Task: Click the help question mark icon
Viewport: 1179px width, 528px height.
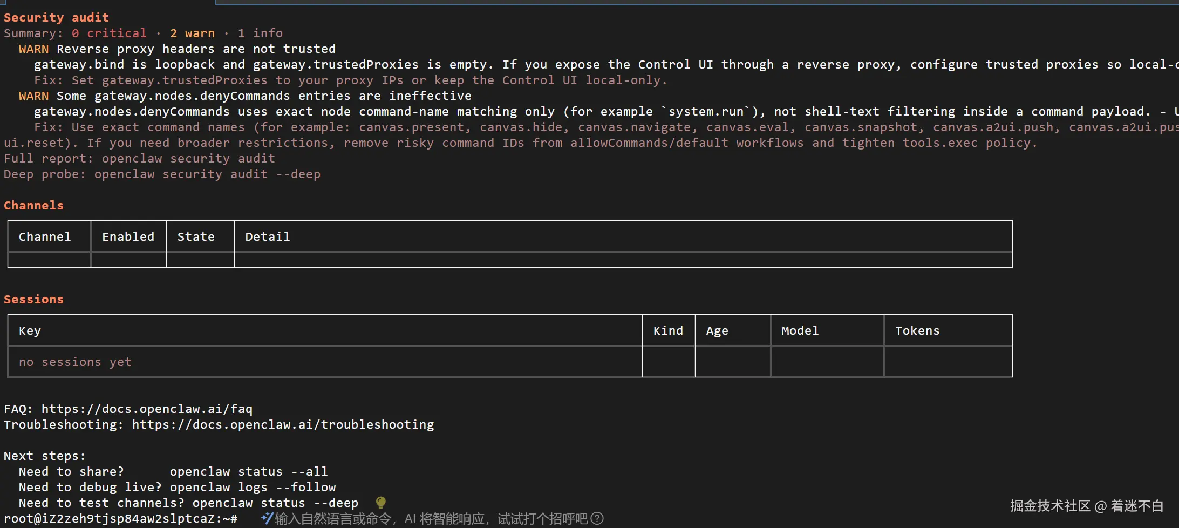Action: (597, 518)
